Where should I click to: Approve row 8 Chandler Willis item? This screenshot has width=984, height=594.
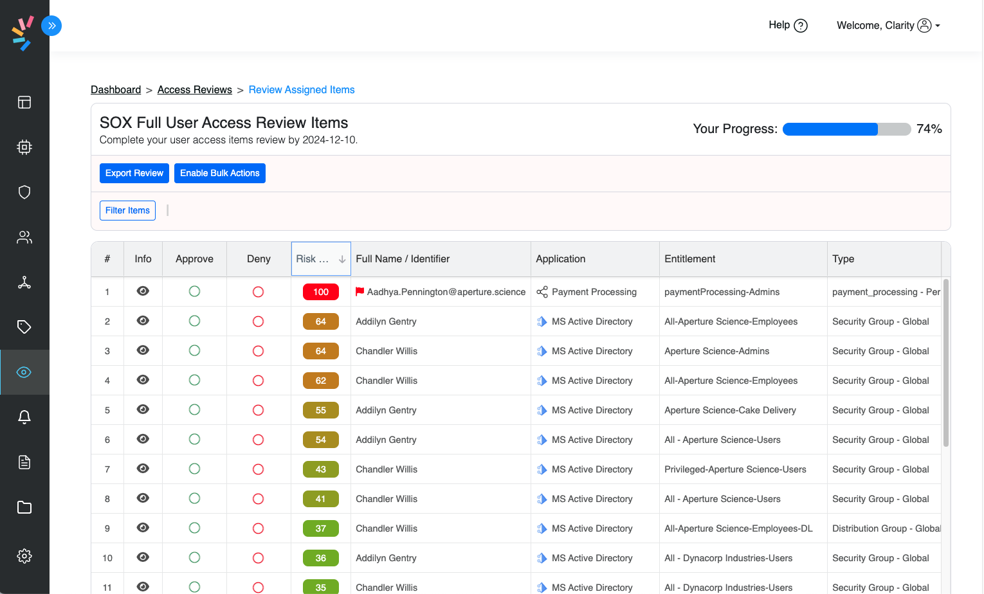(x=194, y=498)
